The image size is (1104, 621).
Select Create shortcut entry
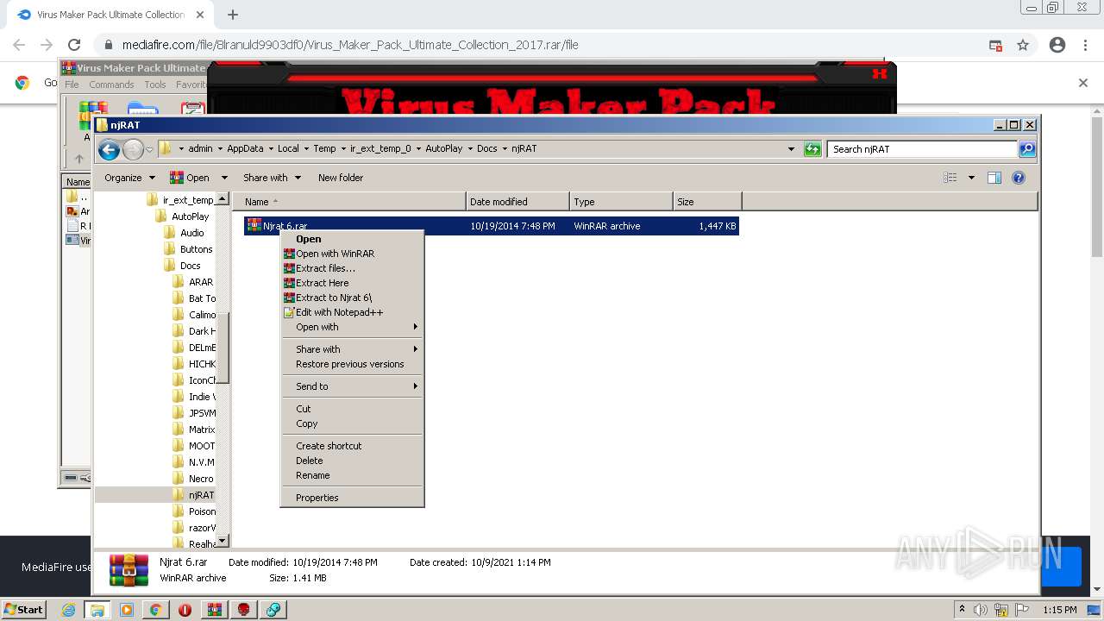pos(353,446)
